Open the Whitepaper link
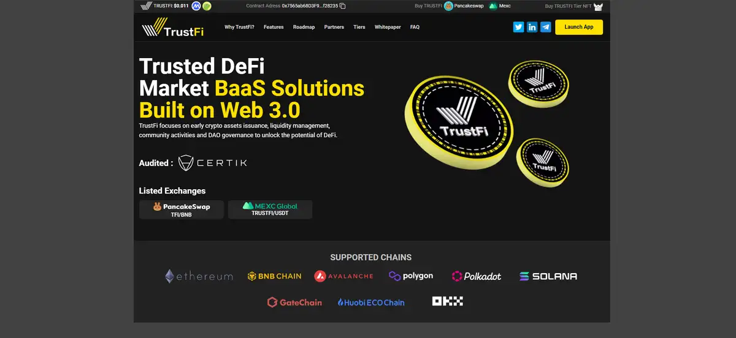This screenshot has height=338, width=736. tap(388, 28)
